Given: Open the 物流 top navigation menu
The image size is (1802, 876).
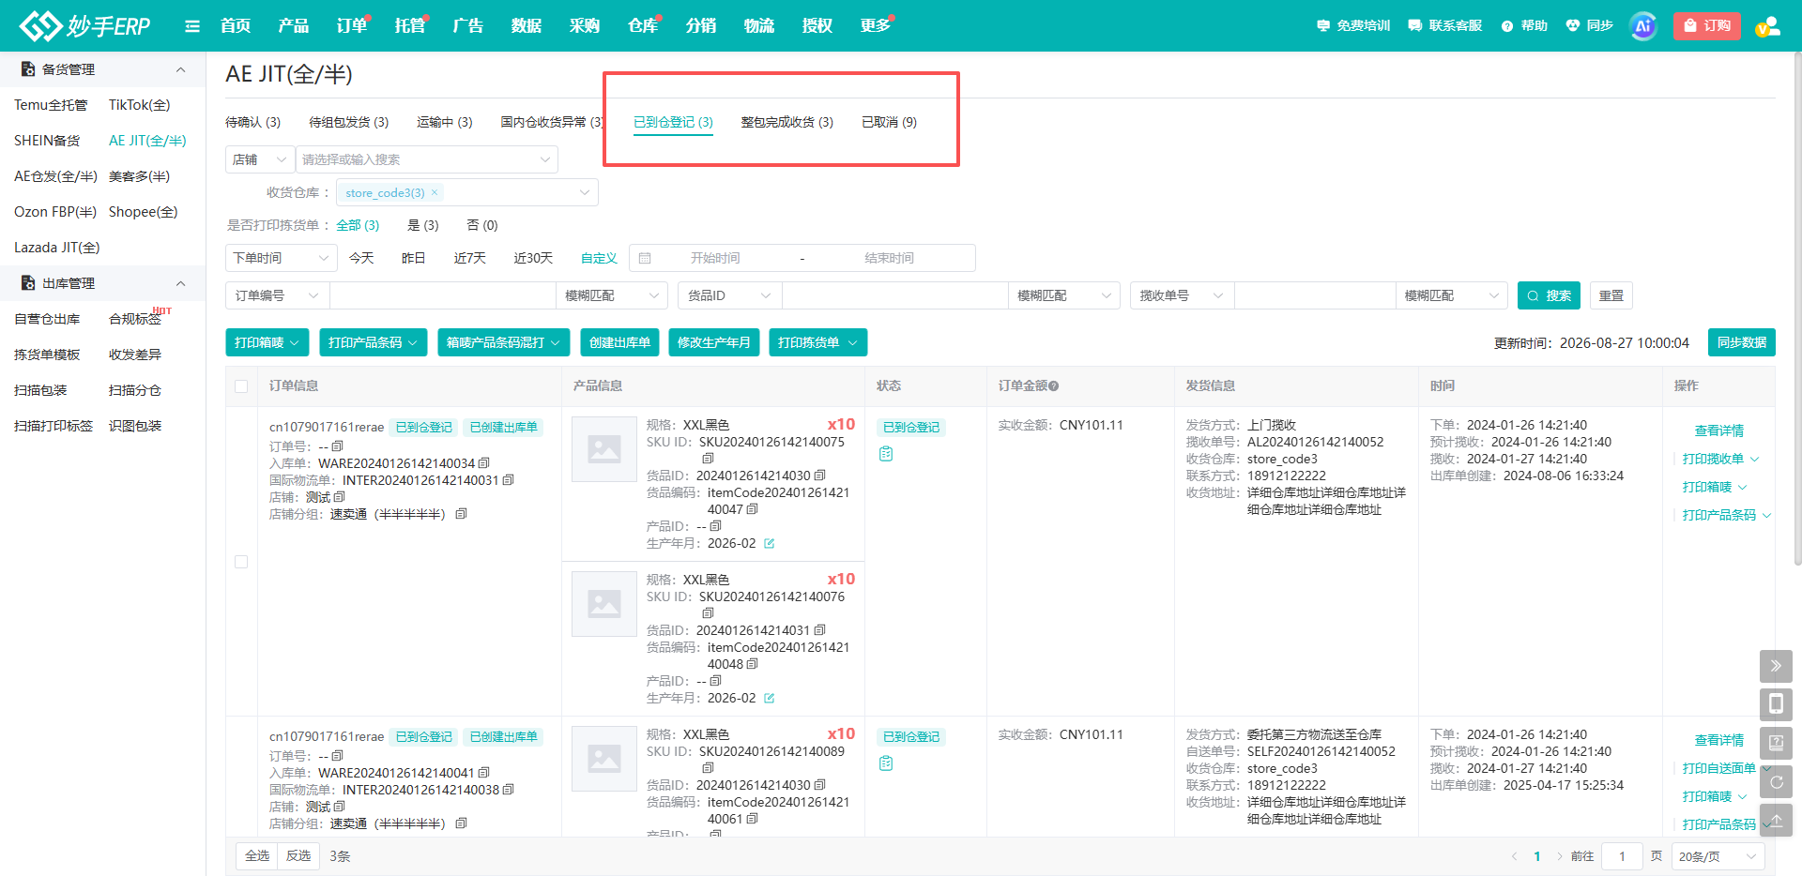Looking at the screenshot, I should click(759, 25).
